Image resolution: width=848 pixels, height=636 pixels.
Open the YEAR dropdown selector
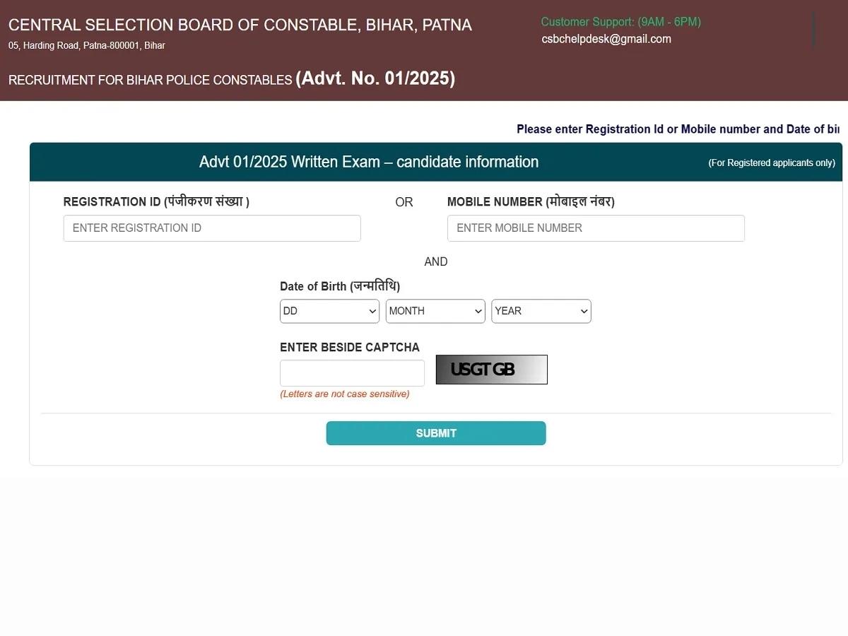coord(541,311)
